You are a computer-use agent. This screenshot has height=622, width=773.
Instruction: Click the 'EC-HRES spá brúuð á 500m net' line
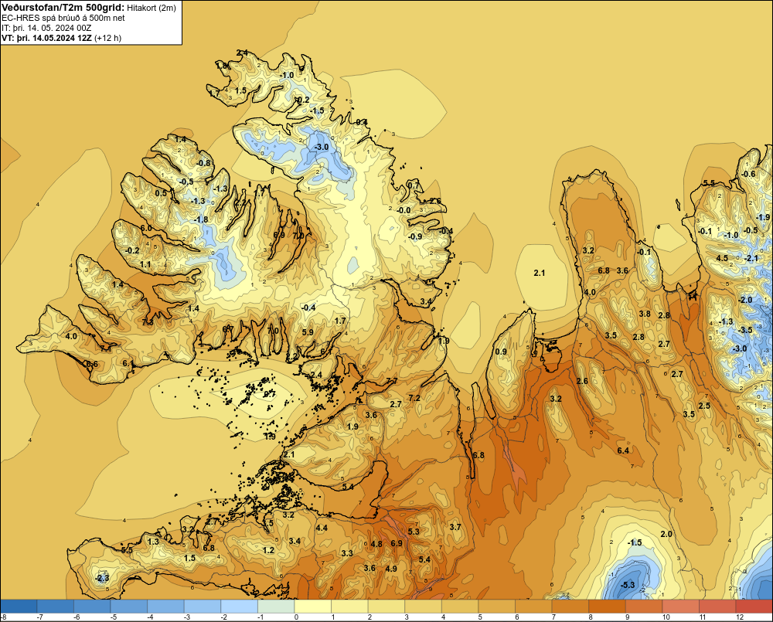coord(63,18)
